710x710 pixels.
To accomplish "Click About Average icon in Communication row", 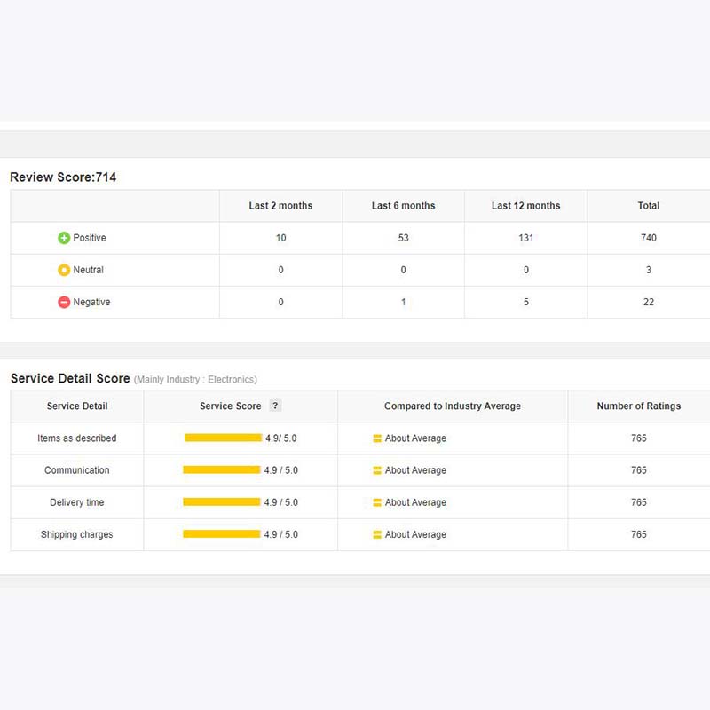I will click(x=377, y=470).
